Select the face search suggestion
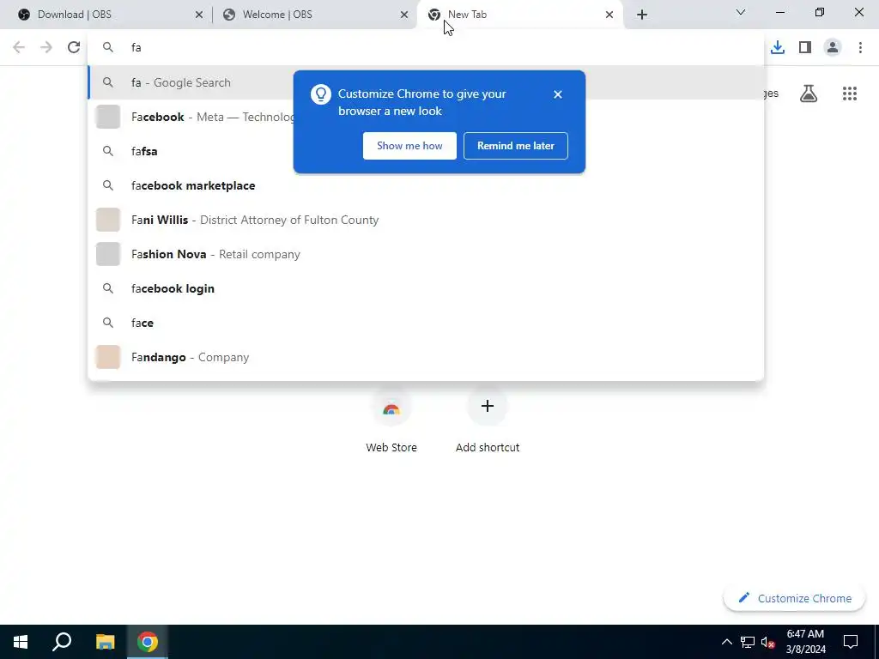 click(x=426, y=323)
